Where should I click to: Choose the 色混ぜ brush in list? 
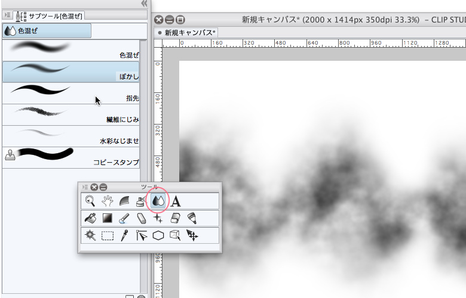point(70,51)
